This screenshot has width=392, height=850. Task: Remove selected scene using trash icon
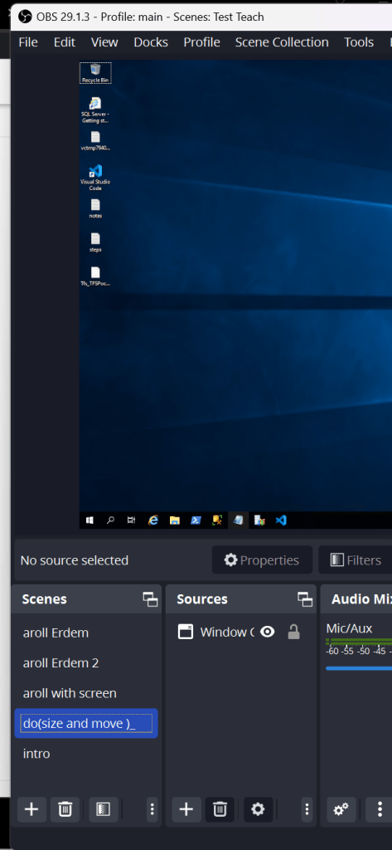pos(65,809)
